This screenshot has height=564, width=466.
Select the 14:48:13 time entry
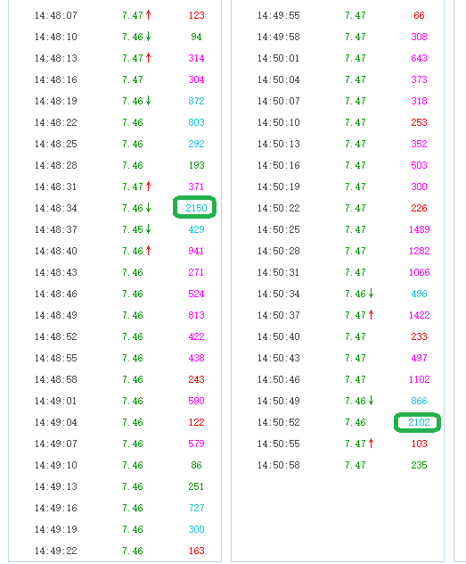(x=55, y=58)
